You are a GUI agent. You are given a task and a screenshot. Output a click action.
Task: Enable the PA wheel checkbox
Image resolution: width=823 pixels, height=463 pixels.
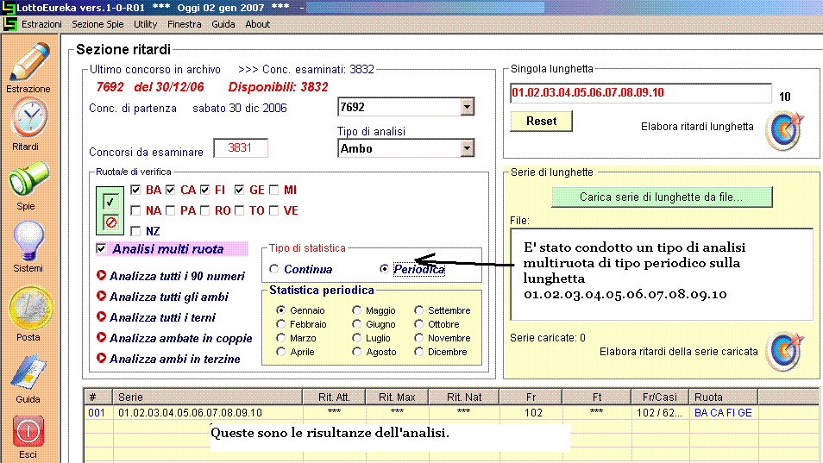point(170,210)
